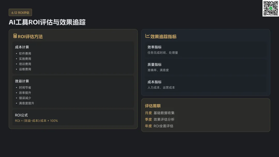Click the 运维费用 bullet item

(25, 69)
